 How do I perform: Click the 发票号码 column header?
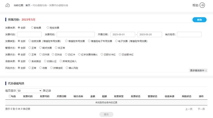coord(45,96)
